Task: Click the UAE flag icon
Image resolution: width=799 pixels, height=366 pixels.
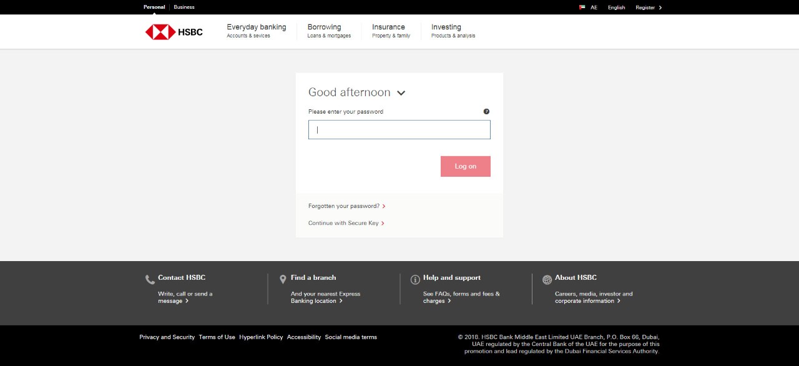Action: click(x=582, y=7)
